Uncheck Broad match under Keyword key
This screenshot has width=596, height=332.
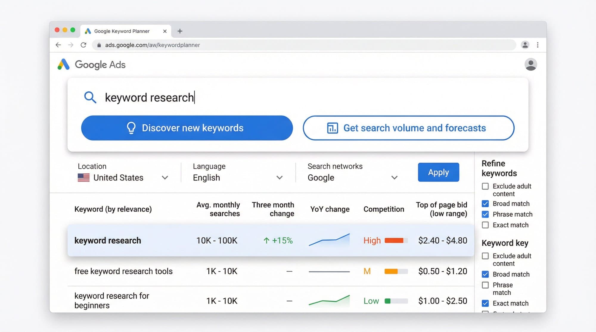pyautogui.click(x=485, y=274)
